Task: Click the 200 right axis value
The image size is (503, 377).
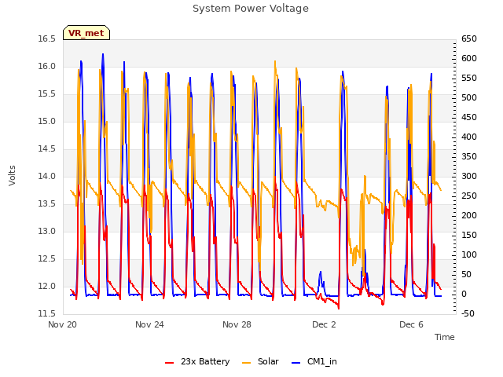Action: [469, 216]
